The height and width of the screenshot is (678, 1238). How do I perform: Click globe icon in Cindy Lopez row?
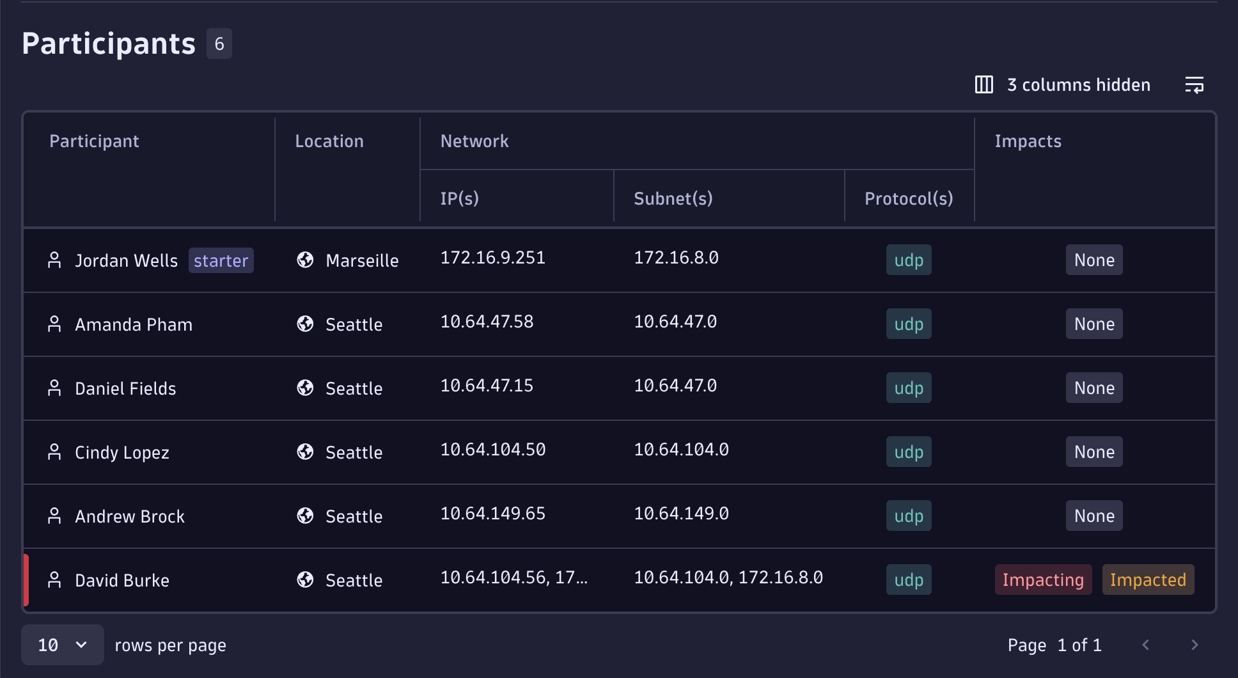coord(305,452)
